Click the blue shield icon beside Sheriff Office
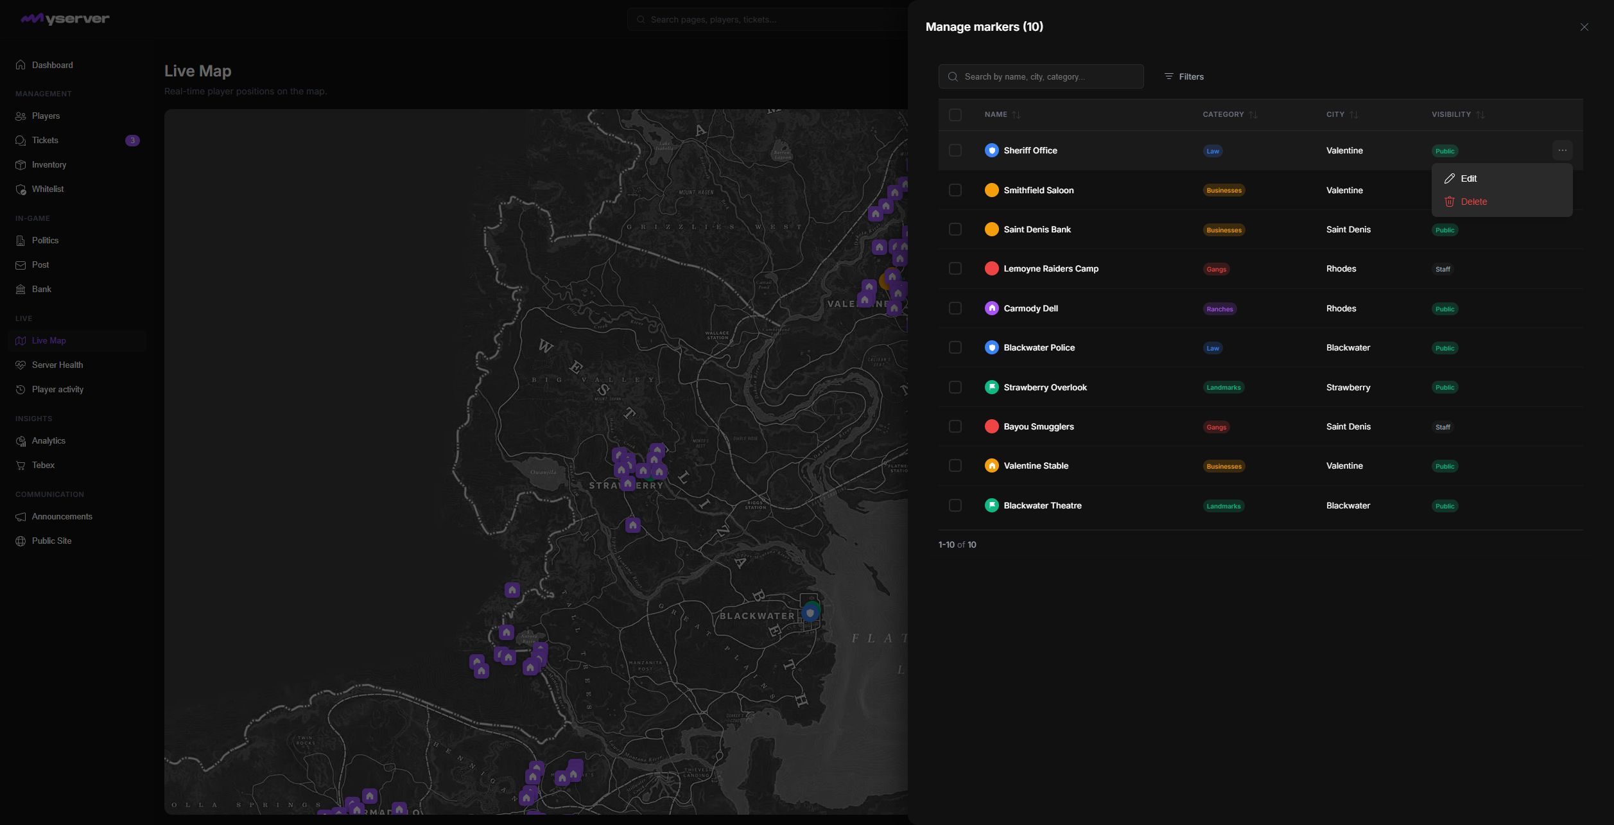Image resolution: width=1614 pixels, height=825 pixels. click(991, 150)
